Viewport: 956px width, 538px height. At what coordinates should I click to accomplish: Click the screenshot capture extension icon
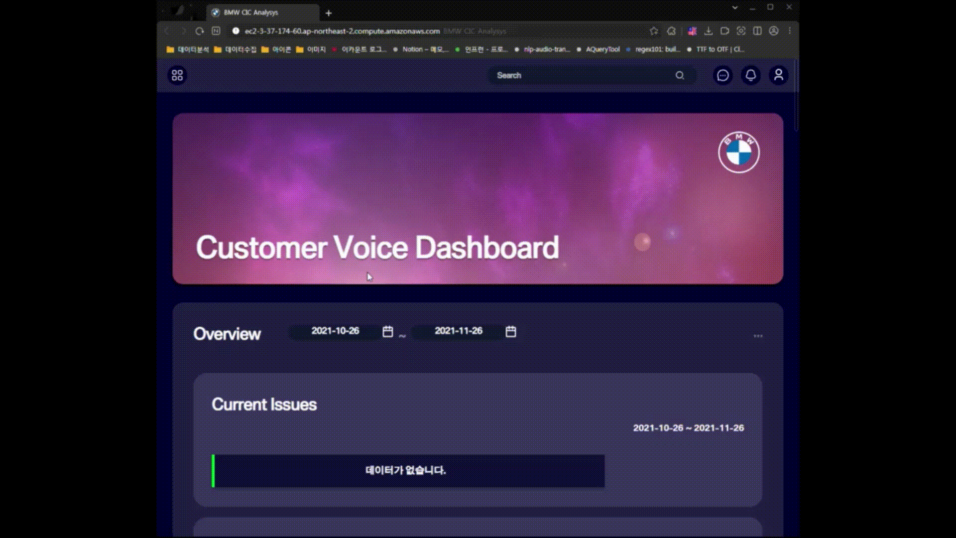pyautogui.click(x=741, y=31)
